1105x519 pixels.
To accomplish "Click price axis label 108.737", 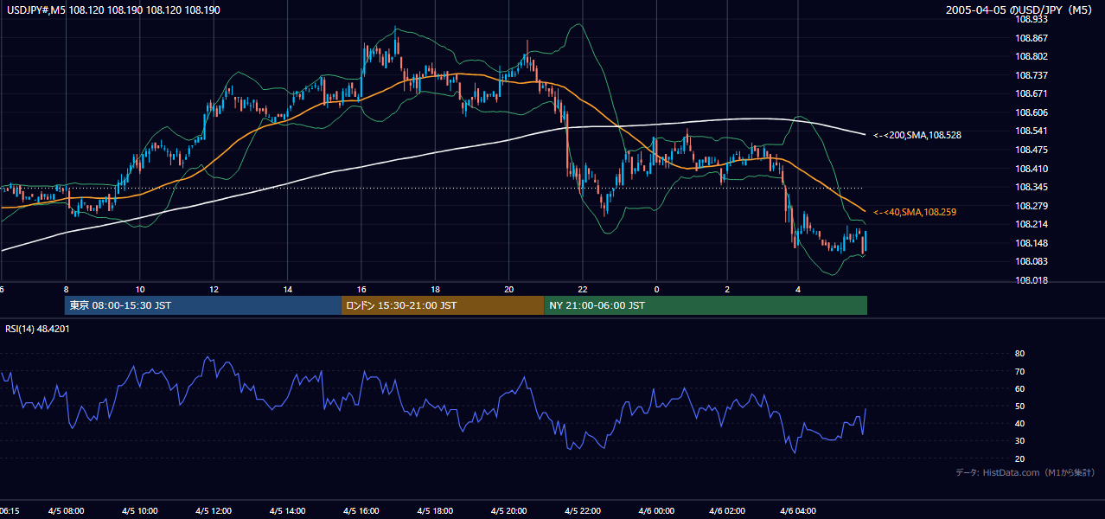I will coord(1033,75).
